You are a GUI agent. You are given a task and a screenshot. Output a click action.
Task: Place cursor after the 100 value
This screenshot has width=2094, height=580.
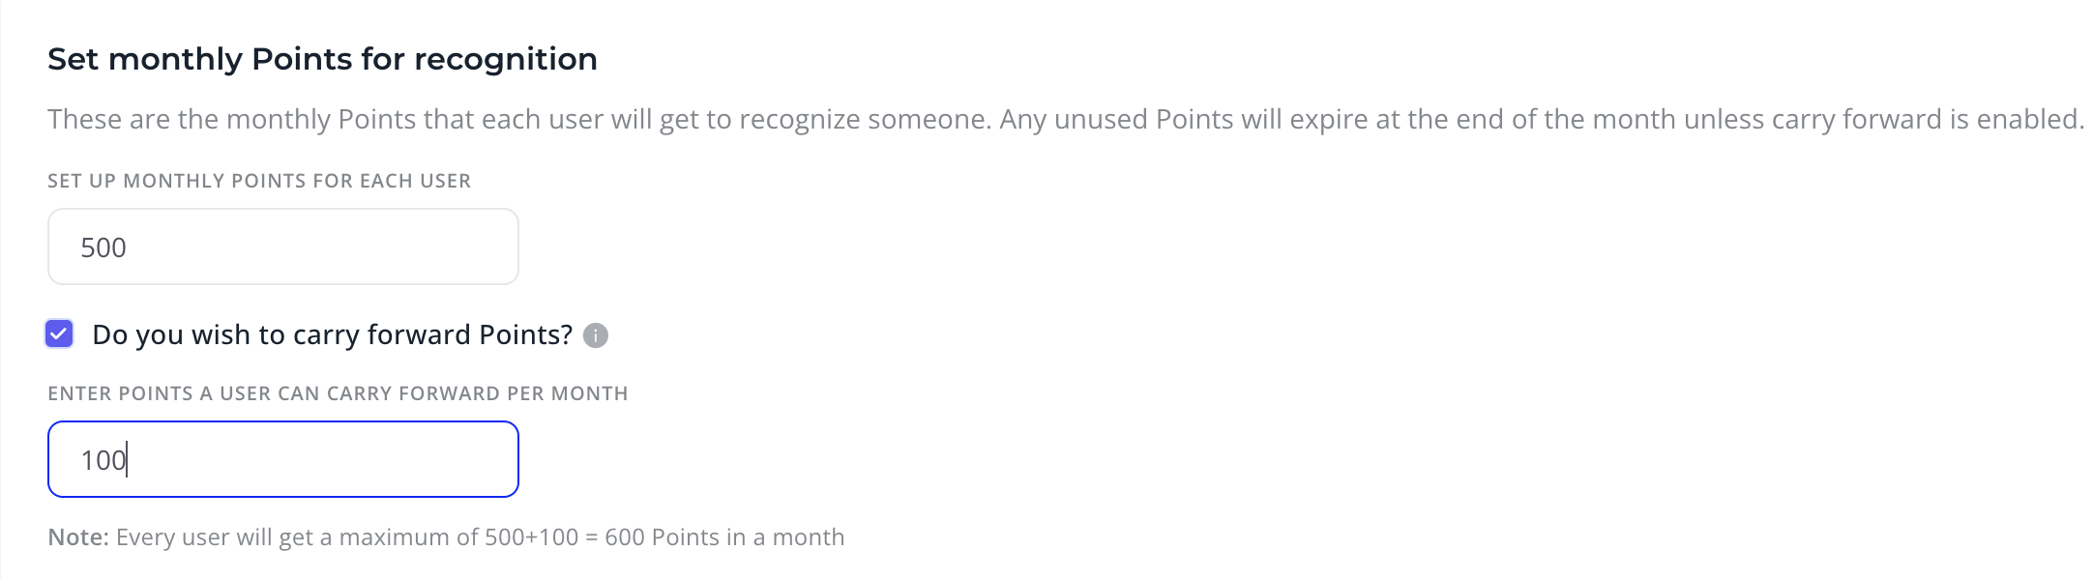(x=129, y=460)
